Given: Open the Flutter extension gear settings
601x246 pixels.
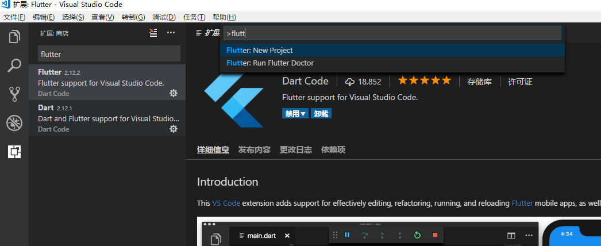Looking at the screenshot, I should click(x=174, y=93).
